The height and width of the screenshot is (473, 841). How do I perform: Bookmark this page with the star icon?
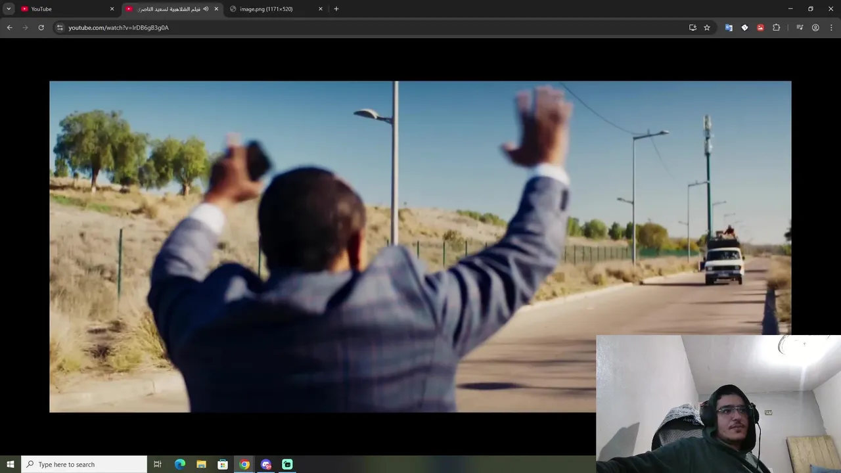tap(707, 28)
